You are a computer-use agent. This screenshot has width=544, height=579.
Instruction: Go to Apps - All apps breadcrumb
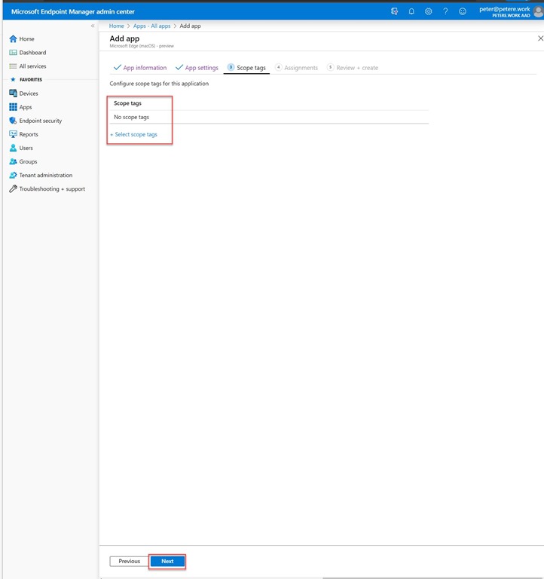[151, 26]
